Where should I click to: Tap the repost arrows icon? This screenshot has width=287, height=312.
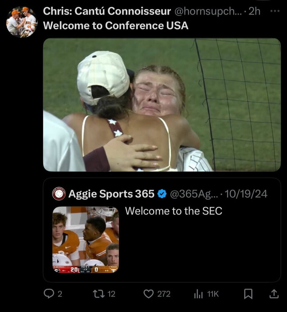(98, 294)
